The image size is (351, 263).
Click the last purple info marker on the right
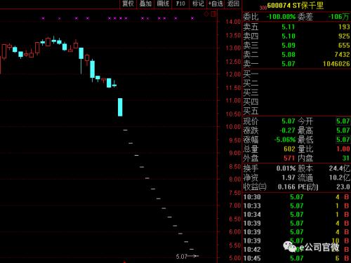pos(192,18)
